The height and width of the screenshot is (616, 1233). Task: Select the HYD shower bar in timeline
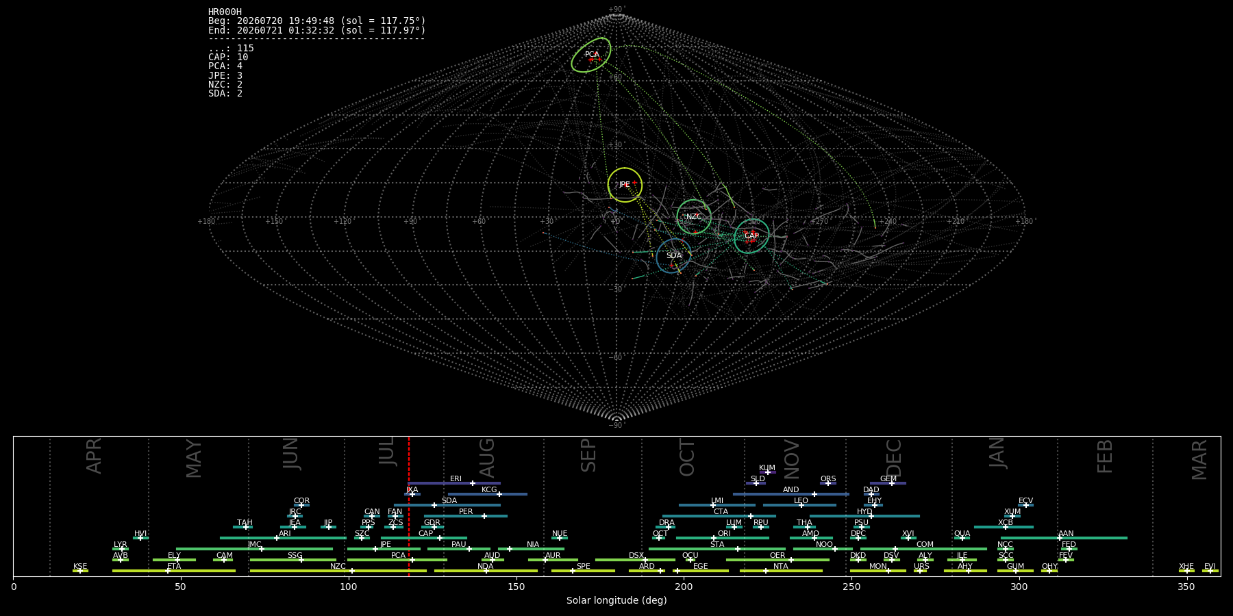click(x=864, y=516)
